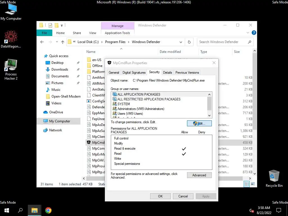Screen dimensions: 288x216
Task: Select Music in navigation pane
Action: tap(56, 90)
